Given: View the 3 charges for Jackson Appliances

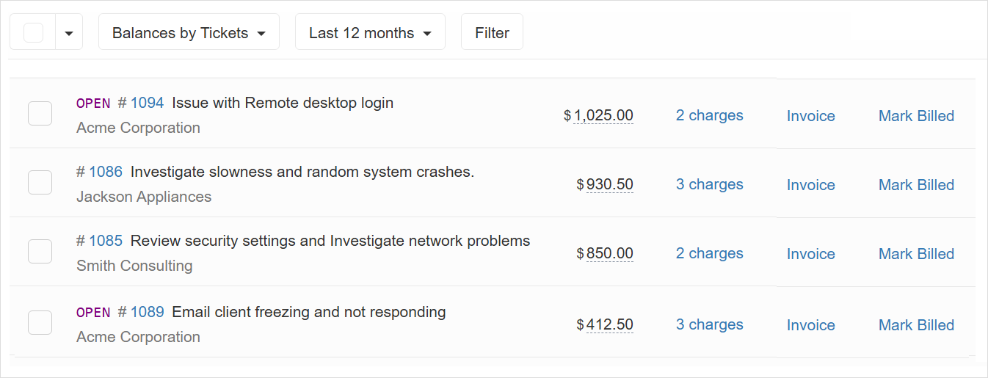Looking at the screenshot, I should coord(709,184).
